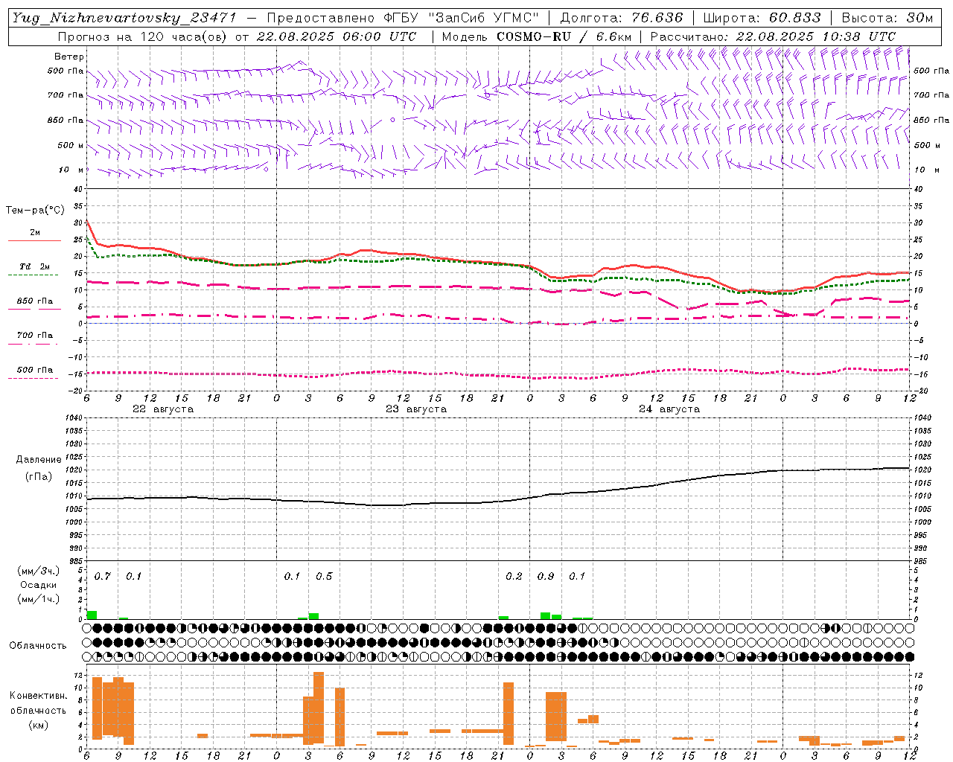Click the date label 22 августа
This screenshot has height=762, width=953.
pos(163,409)
